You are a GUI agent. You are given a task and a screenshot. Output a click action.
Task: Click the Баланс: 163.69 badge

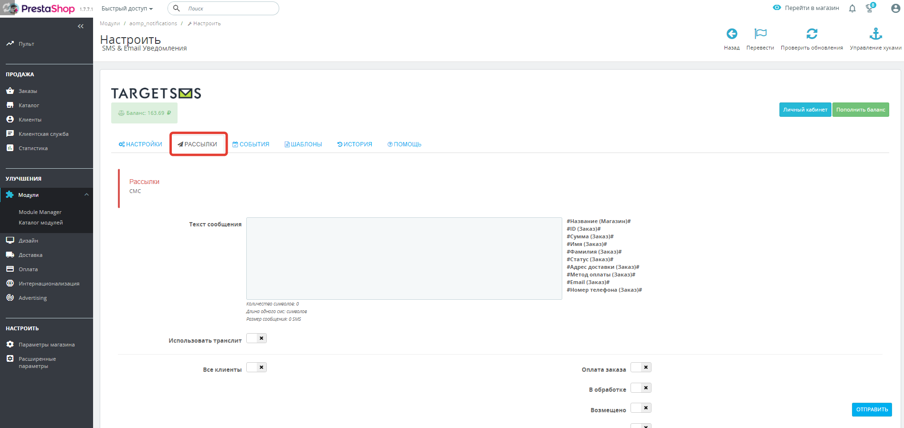pyautogui.click(x=144, y=113)
